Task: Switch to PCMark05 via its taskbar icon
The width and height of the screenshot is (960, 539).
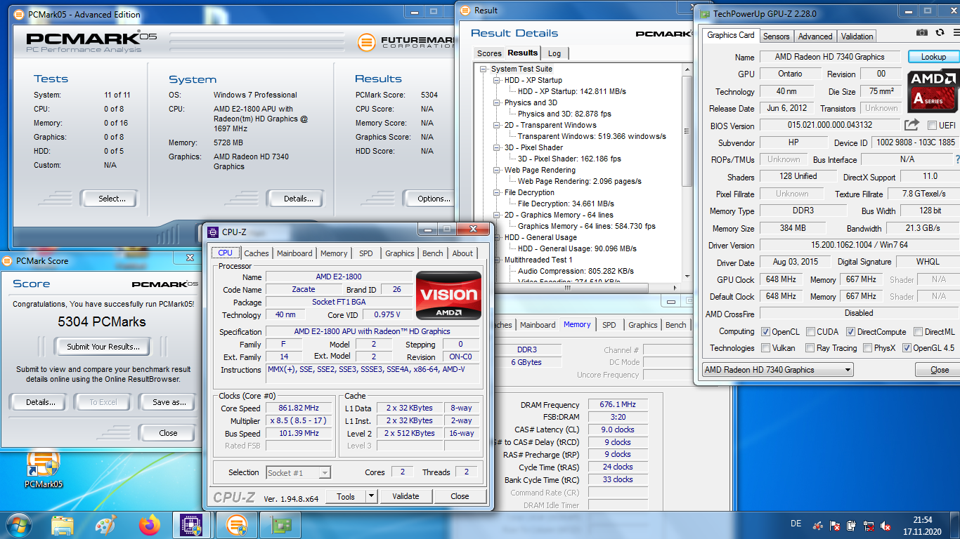Action: coord(236,524)
